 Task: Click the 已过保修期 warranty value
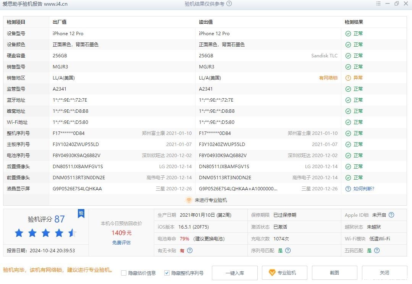click(285, 215)
